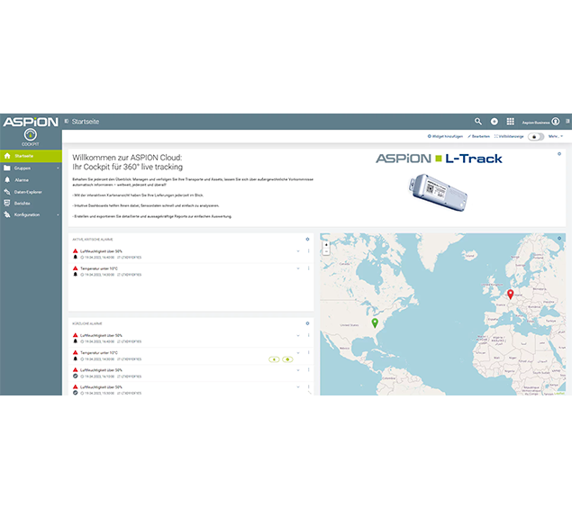Open the application switcher grid icon
This screenshot has height=509, width=572.
511,122
